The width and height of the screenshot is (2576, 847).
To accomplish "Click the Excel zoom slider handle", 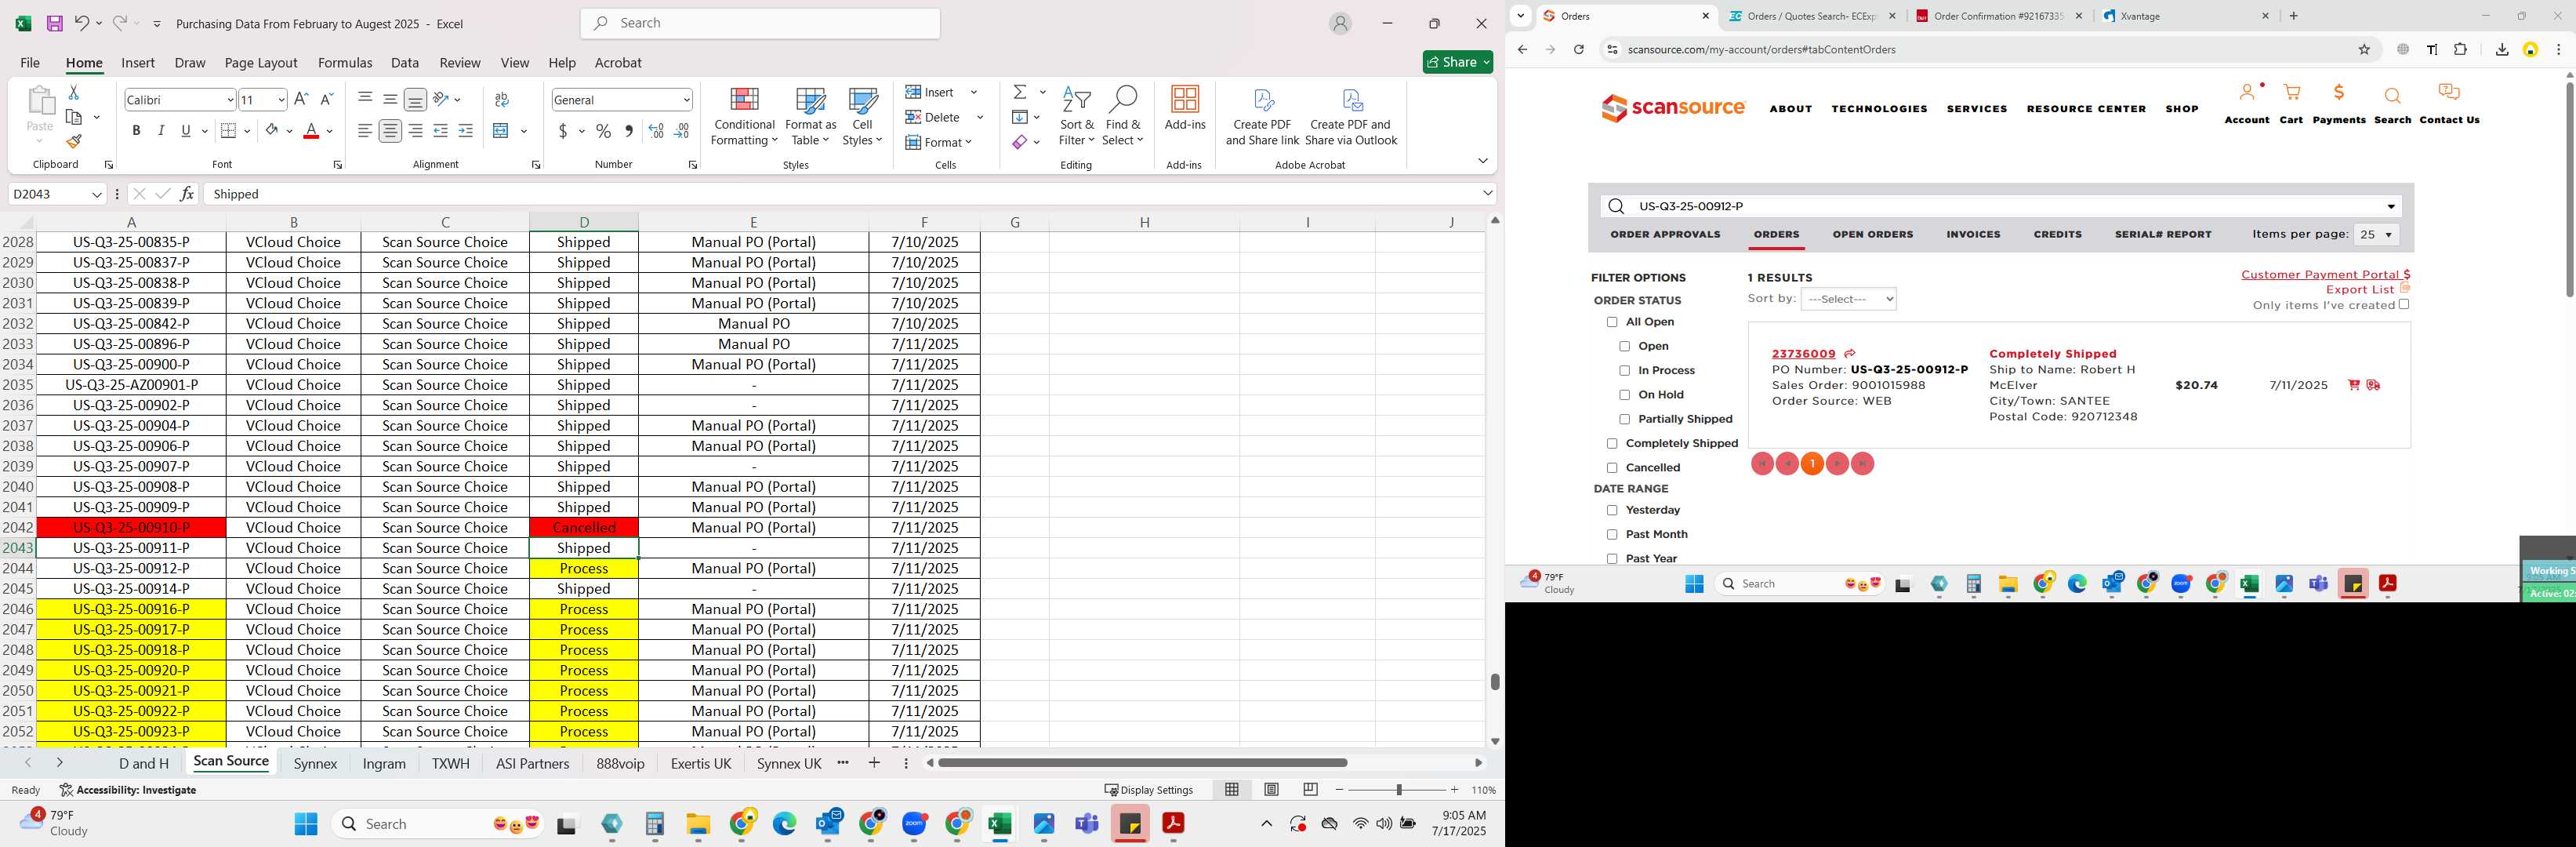I will tap(1398, 790).
